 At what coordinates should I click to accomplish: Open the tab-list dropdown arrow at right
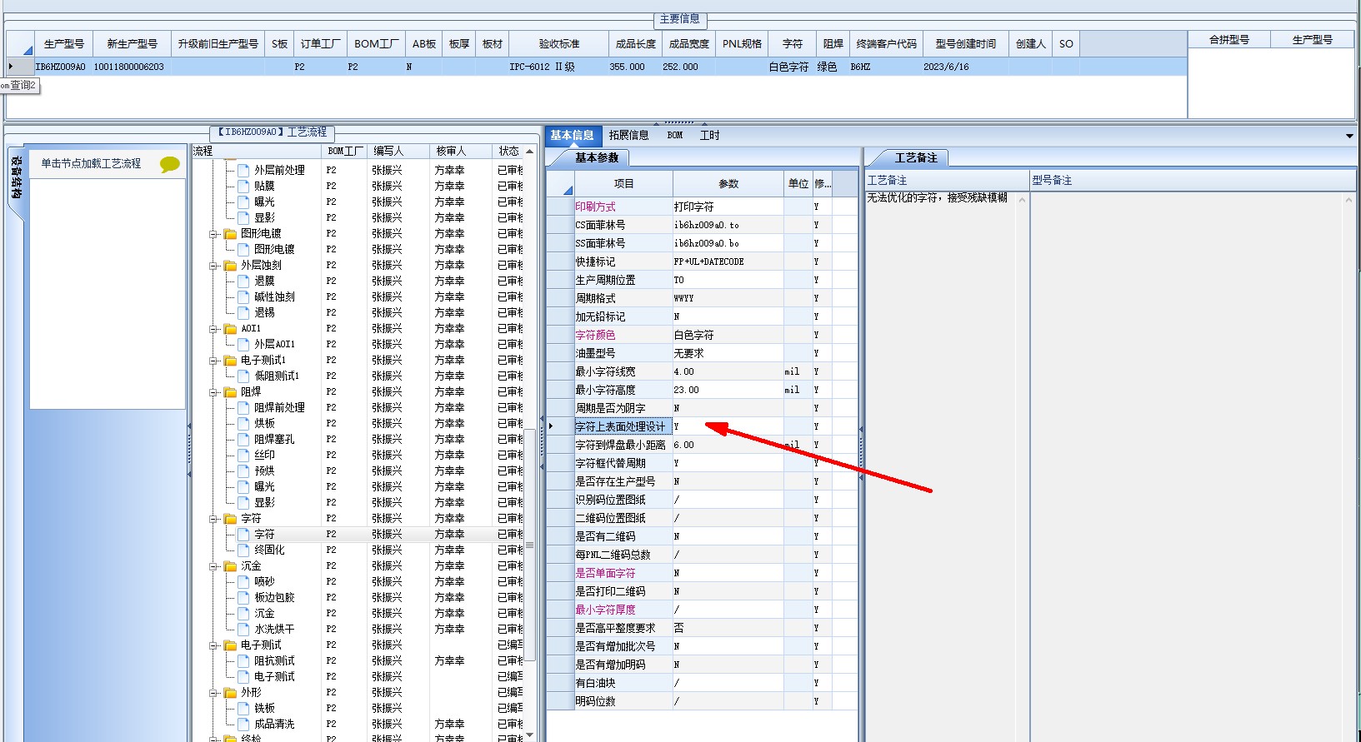coord(1349,136)
